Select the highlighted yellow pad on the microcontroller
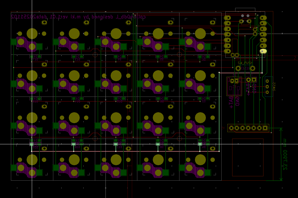Image resolution: width=298 pixels, height=198 pixels. [263, 51]
